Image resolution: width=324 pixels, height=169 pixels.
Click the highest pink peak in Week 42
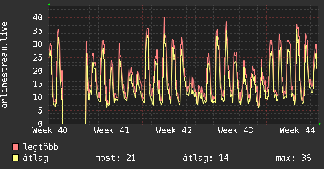(x=164, y=17)
